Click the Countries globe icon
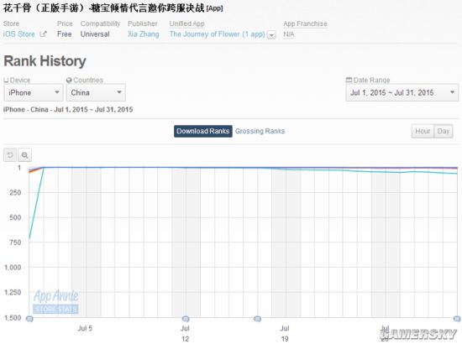The height and width of the screenshot is (344, 462). coord(69,80)
